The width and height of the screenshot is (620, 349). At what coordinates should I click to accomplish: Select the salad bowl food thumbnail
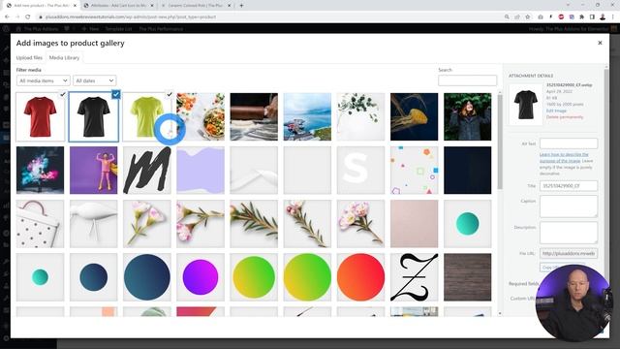(201, 116)
